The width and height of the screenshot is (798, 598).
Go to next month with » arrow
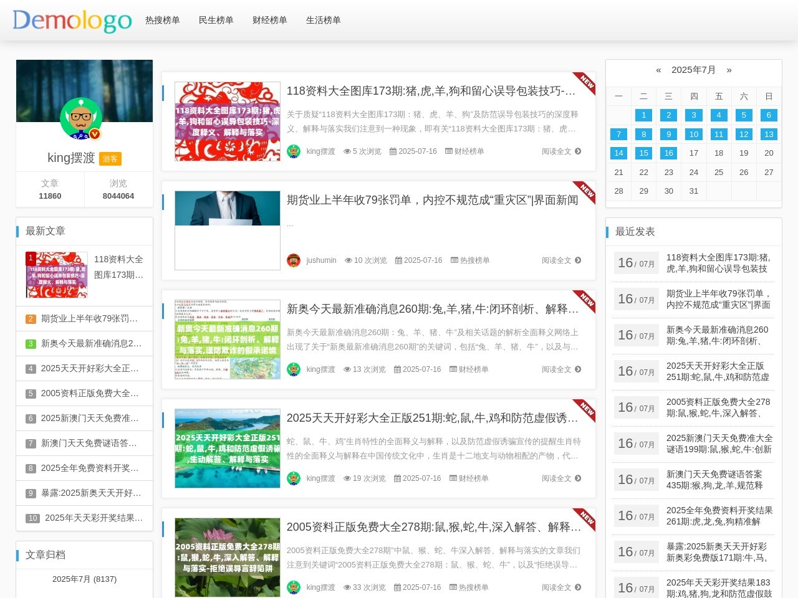[x=730, y=70]
